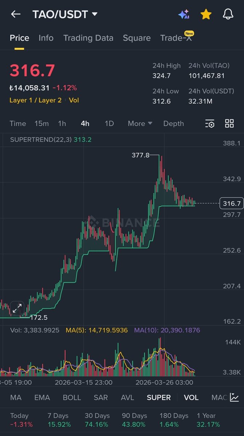
Task: Enable the SAR indicator
Action: pyautogui.click(x=101, y=397)
